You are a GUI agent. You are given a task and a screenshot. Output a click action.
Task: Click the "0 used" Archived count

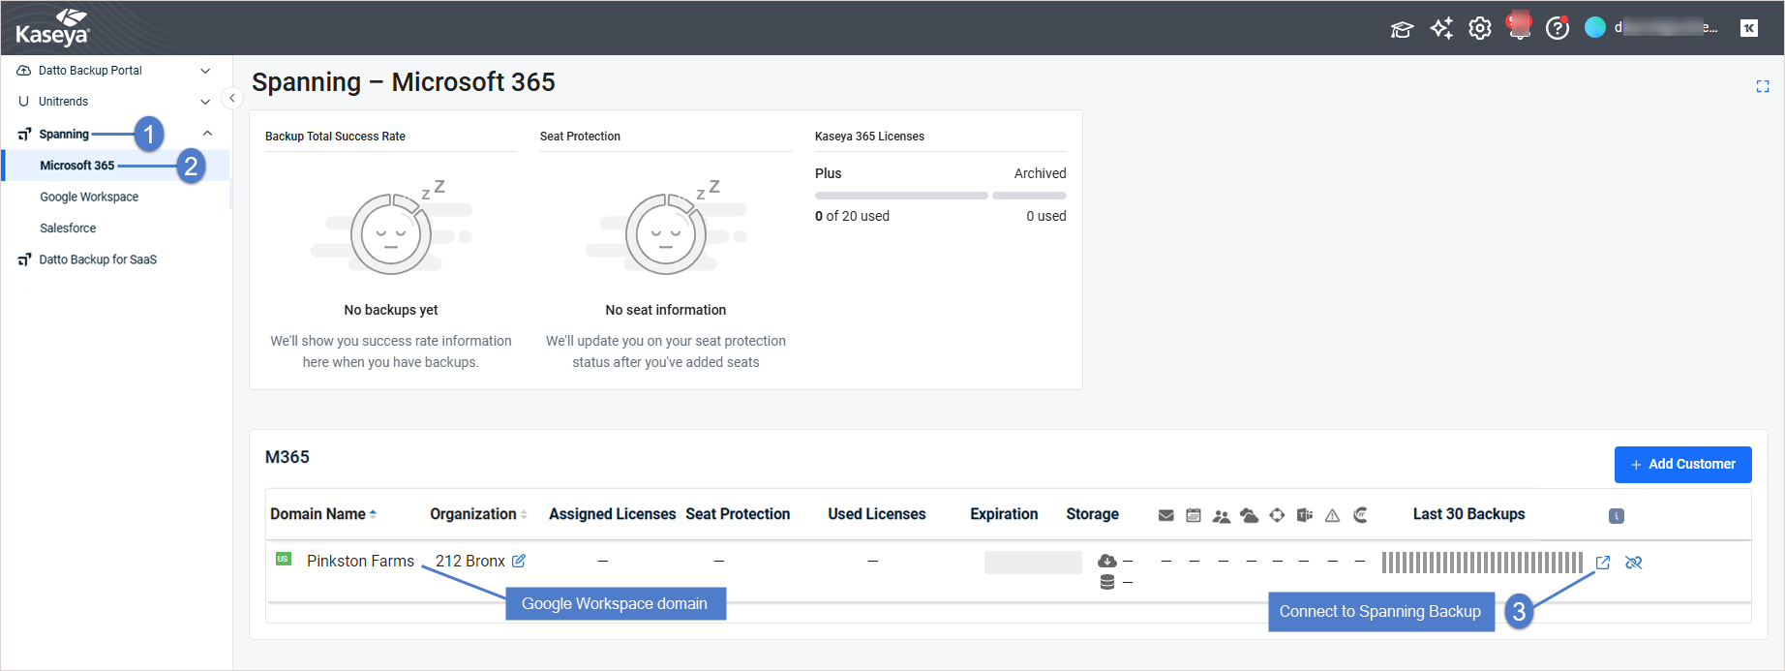(x=1046, y=216)
